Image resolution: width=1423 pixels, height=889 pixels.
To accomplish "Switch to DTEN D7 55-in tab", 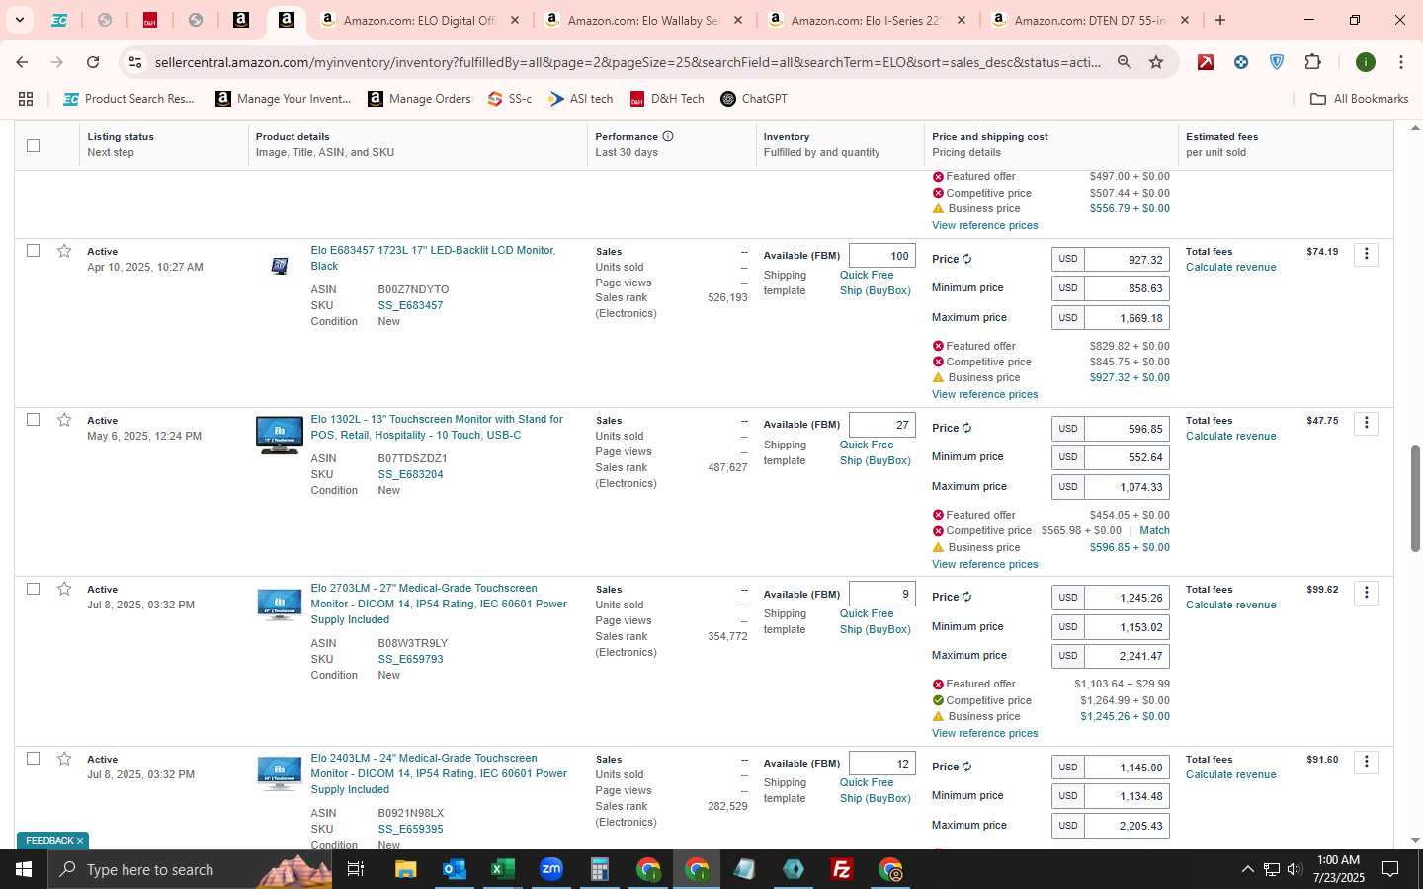I will pos(1092,20).
